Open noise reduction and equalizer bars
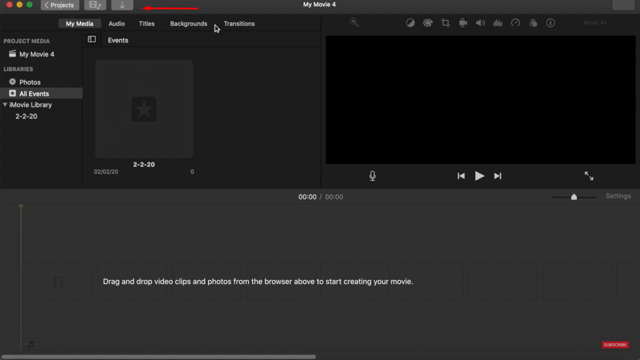Image resolution: width=640 pixels, height=360 pixels. pyautogui.click(x=498, y=23)
